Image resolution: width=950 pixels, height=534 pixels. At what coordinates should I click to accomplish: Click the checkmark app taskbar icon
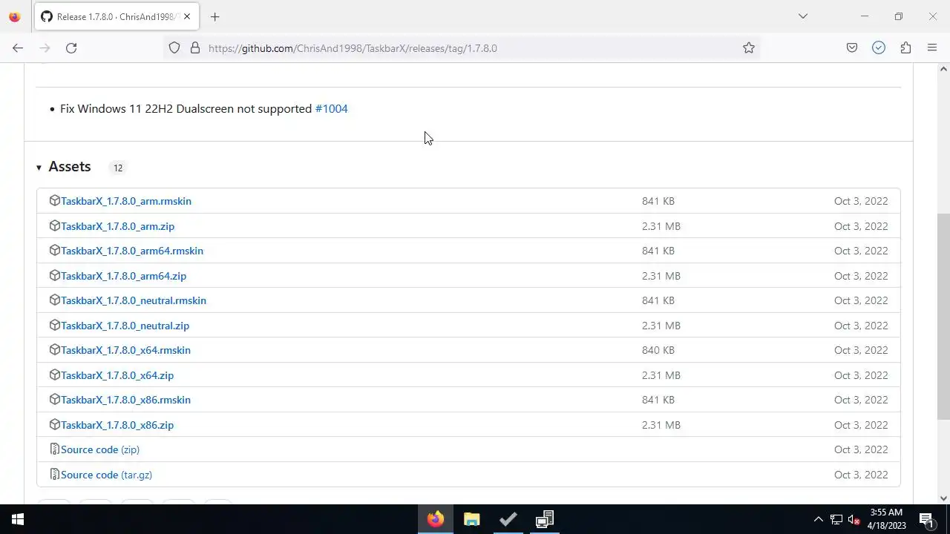tap(508, 519)
